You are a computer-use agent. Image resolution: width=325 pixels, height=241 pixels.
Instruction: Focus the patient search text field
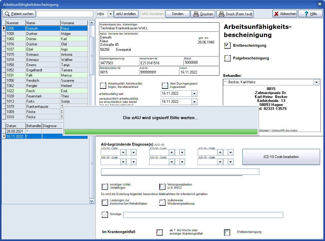click(65, 14)
